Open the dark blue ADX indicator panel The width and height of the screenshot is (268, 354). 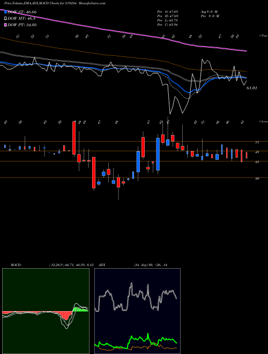point(137,311)
